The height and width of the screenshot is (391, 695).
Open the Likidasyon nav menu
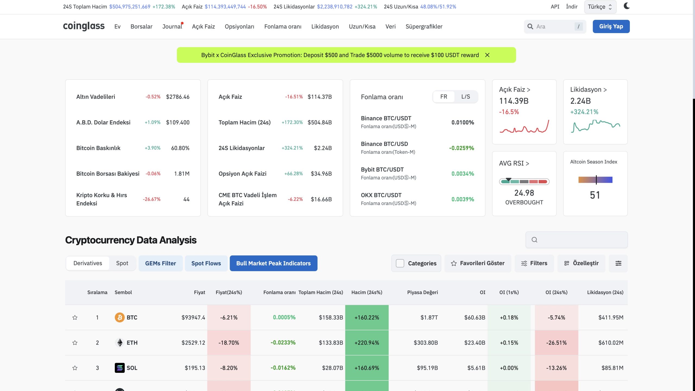[x=325, y=27]
